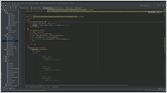Expand the config folder
Screen dimensions: 167x93
click(6, 27)
